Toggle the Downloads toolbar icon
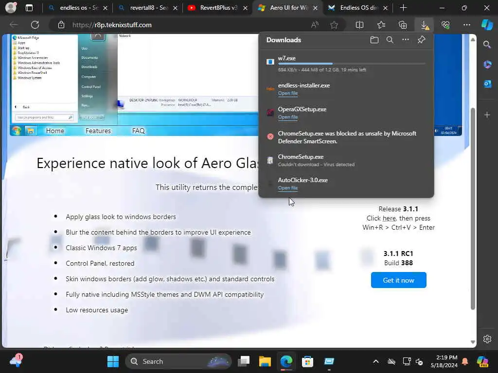 pos(424,25)
